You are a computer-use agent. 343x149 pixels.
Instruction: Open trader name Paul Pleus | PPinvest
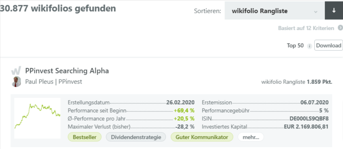pyautogui.click(x=54, y=82)
